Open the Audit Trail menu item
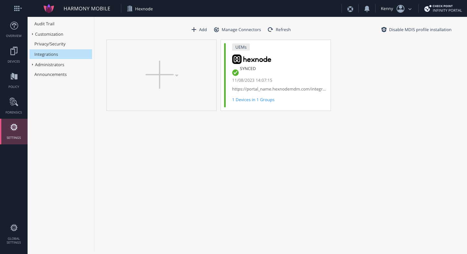Image resolution: width=467 pixels, height=254 pixels. coord(44,24)
